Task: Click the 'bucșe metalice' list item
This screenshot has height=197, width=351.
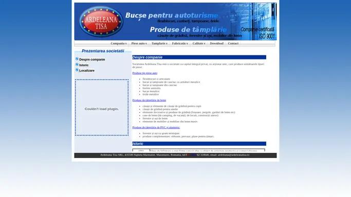Action: [x=151, y=91]
